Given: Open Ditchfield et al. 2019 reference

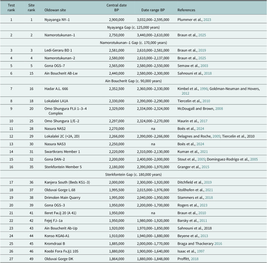Looking at the screenshot, I should [x=208, y=182].
